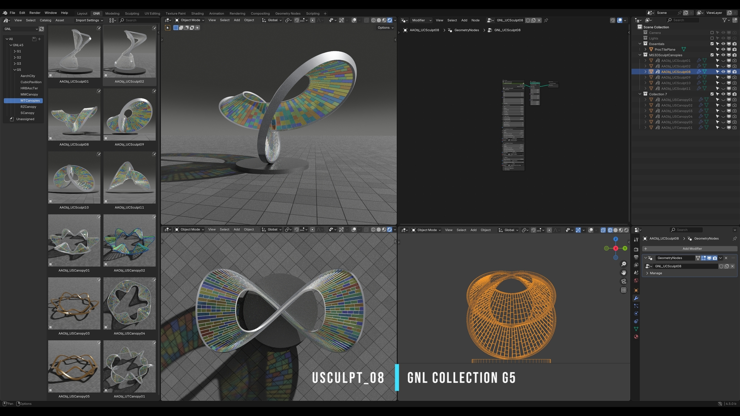The image size is (740, 416).
Task: Collapse the G5 catalog in asset browser
Action: click(x=15, y=70)
